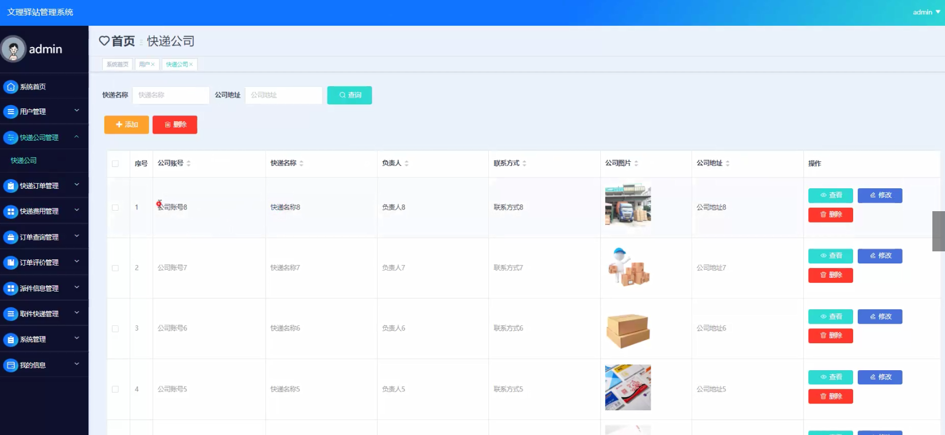Sort by 负责人 column arrows
The width and height of the screenshot is (945, 435).
(x=407, y=164)
